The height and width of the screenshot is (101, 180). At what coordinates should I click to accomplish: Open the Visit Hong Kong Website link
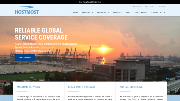coord(90,2)
